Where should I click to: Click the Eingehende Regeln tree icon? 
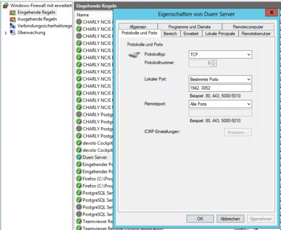(x=13, y=12)
